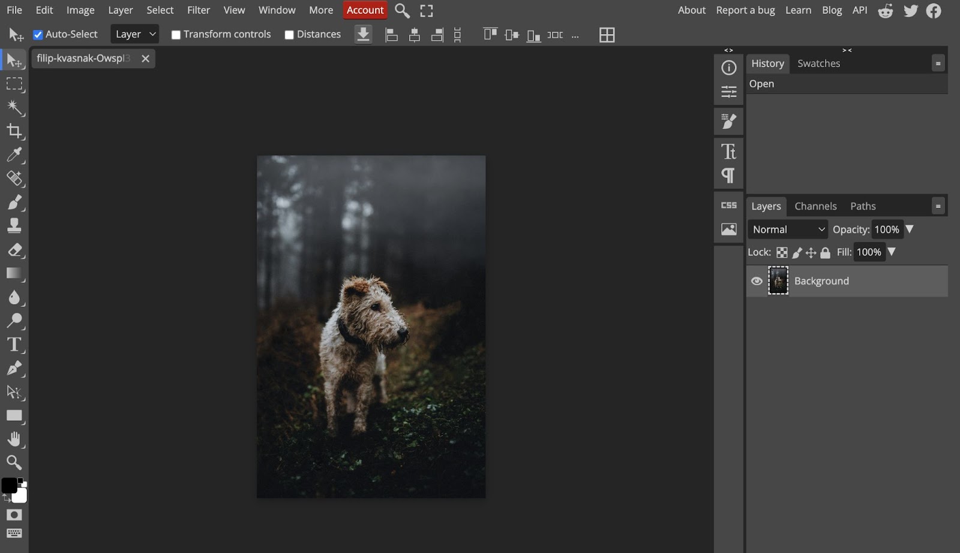Enable Transform controls
Image resolution: width=960 pixels, height=553 pixels.
175,34
